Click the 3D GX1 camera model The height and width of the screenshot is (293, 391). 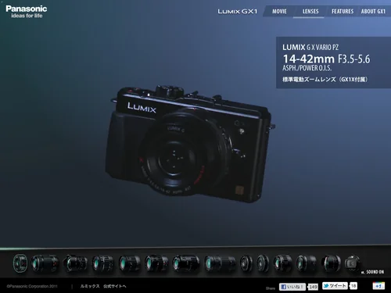190,145
